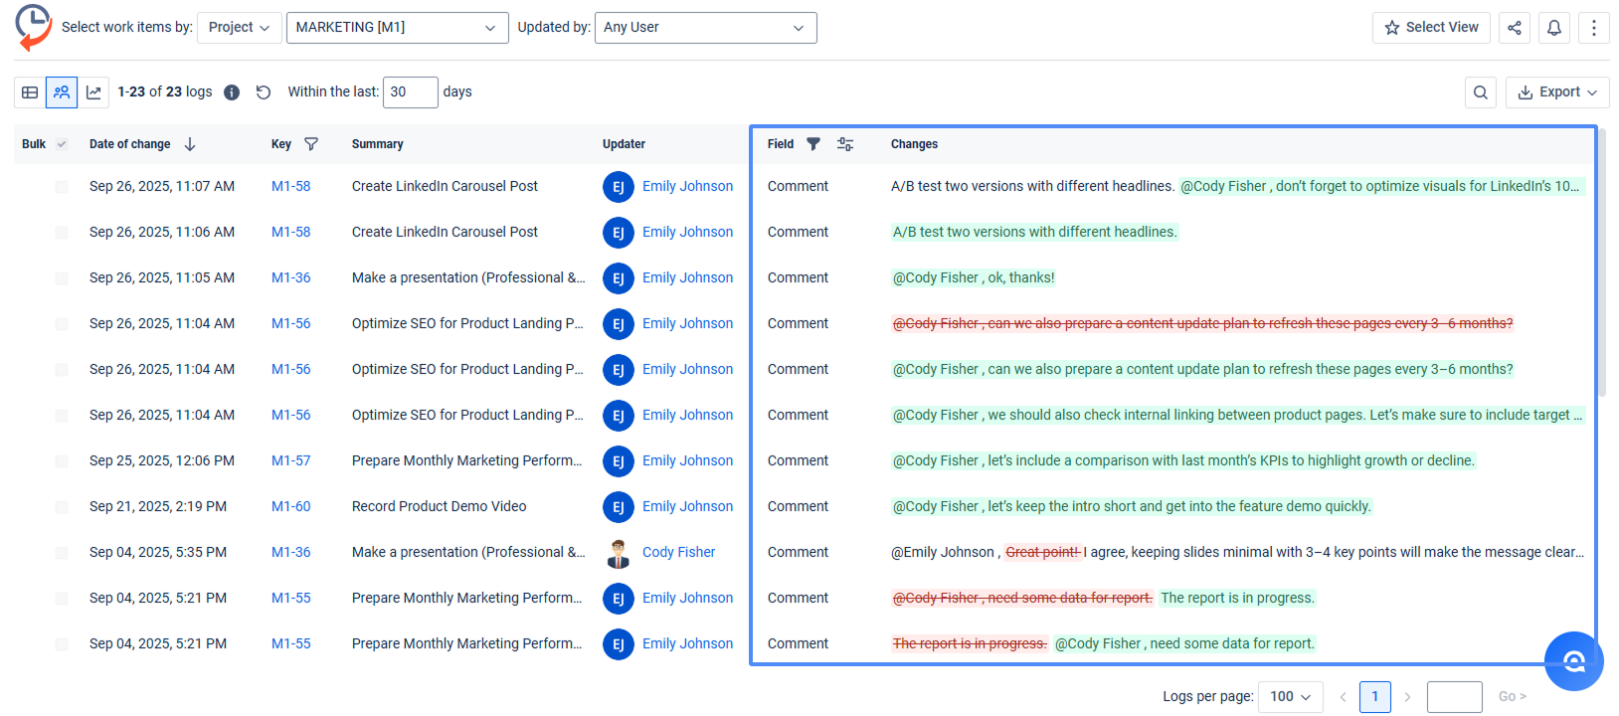1619x716 pixels.
Task: Select the users view icon
Action: coord(62,92)
